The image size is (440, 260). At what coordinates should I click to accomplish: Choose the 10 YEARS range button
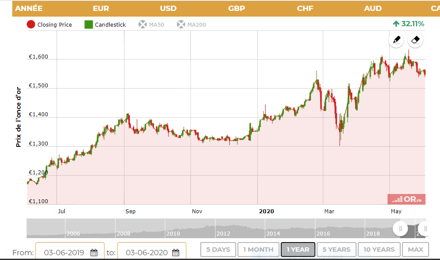tap(379, 250)
